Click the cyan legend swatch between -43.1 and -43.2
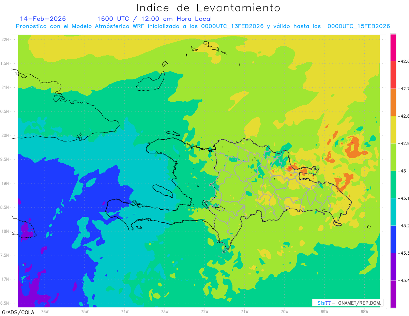409x316 pixels. click(x=393, y=212)
